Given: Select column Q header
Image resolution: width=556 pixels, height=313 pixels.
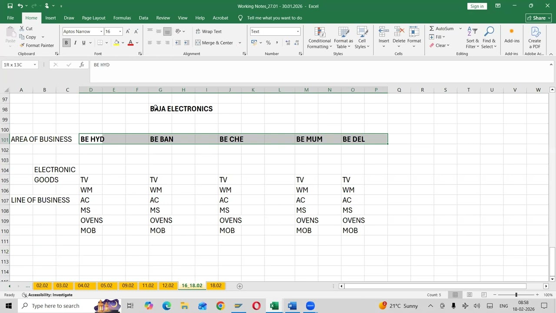Looking at the screenshot, I should click(399, 90).
